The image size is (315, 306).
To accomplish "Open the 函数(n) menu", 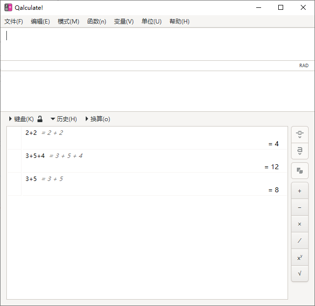I will tap(97, 22).
